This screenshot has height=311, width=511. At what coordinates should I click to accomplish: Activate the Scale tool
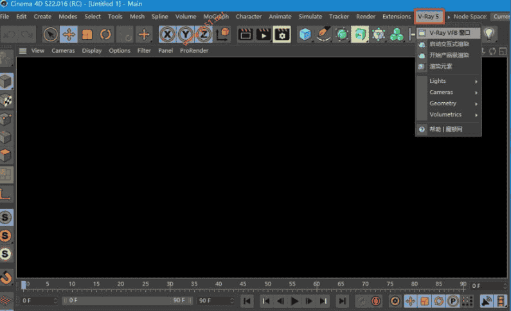point(87,34)
